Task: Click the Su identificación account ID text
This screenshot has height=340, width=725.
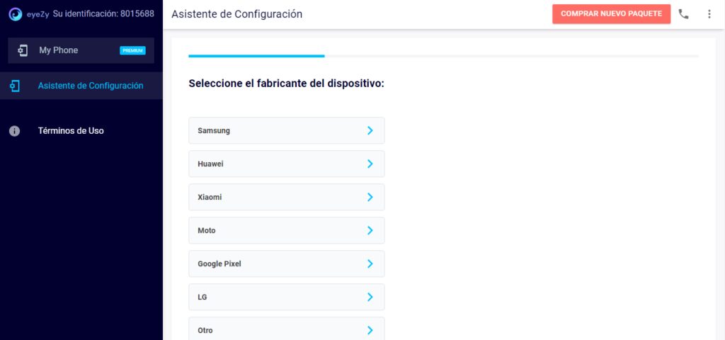Action: point(103,14)
